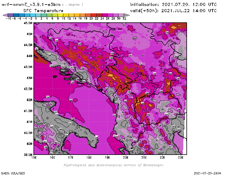This screenshot has height=175, width=227.
Task: Click the legend swatch between 0 and 2
Action: point(38,15)
